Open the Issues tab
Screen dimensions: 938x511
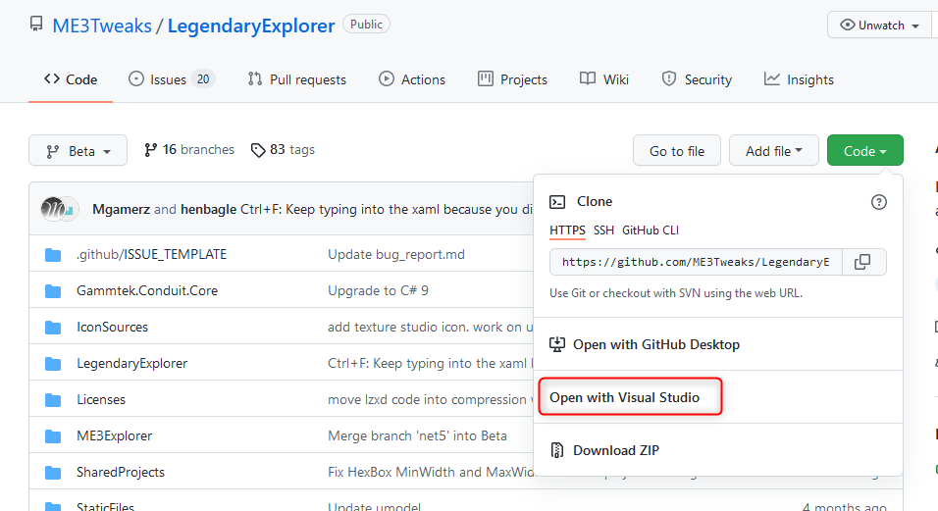(x=172, y=79)
